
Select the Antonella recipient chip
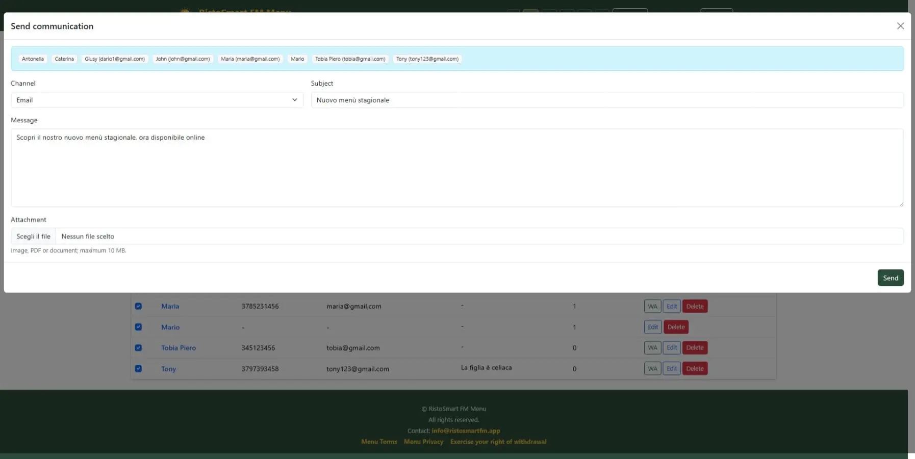click(x=33, y=59)
